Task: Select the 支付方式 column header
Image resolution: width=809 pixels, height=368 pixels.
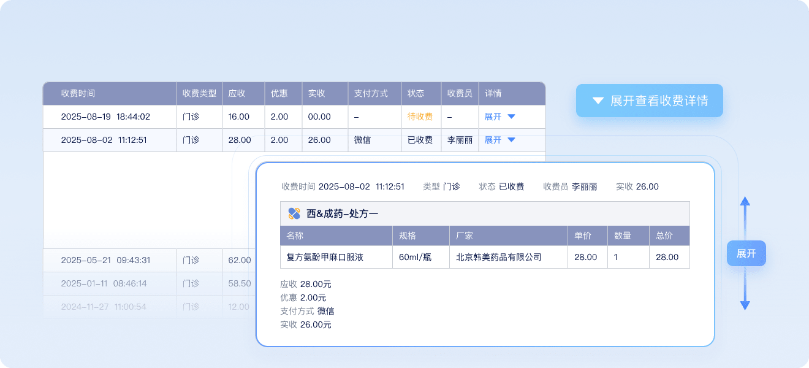Action: [371, 93]
